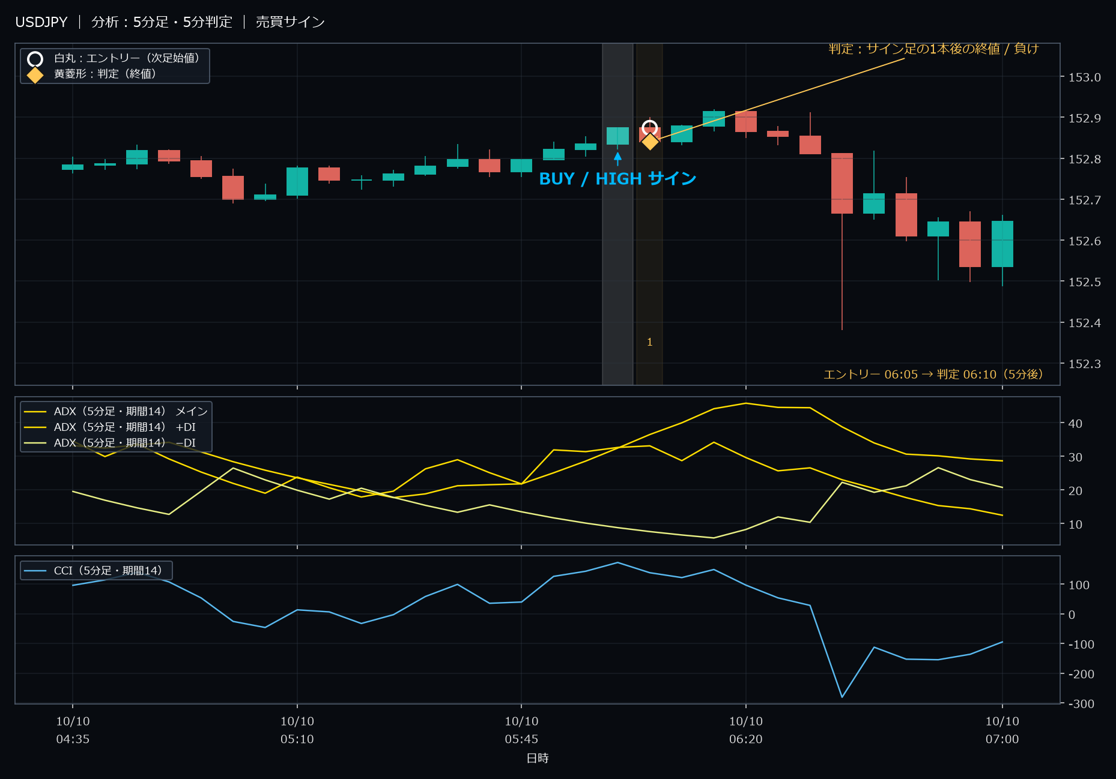Image resolution: width=1116 pixels, height=779 pixels.
Task: Click the gray shaded signal candle band
Action: click(x=617, y=214)
